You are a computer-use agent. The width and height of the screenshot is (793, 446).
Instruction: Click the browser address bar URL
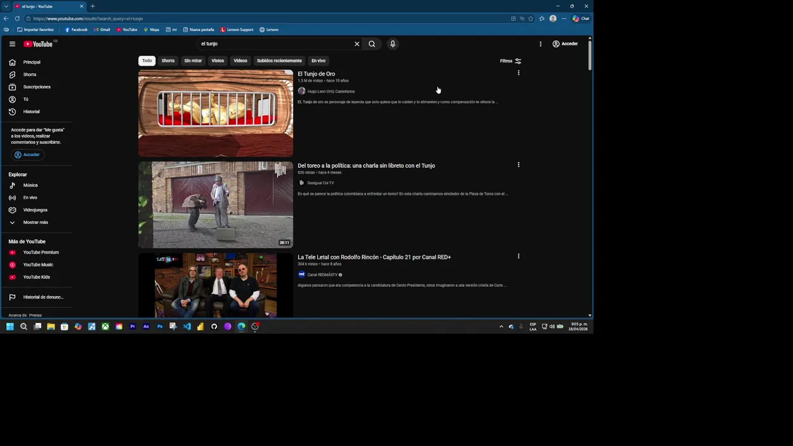pyautogui.click(x=88, y=19)
